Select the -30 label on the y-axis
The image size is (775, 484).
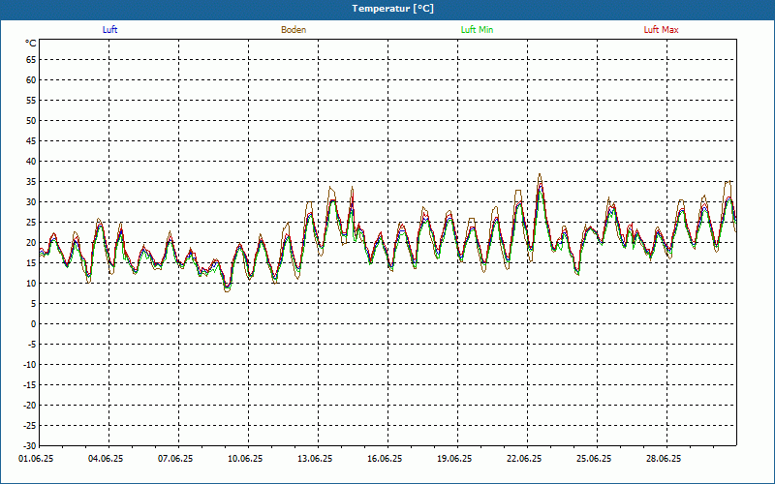point(29,446)
